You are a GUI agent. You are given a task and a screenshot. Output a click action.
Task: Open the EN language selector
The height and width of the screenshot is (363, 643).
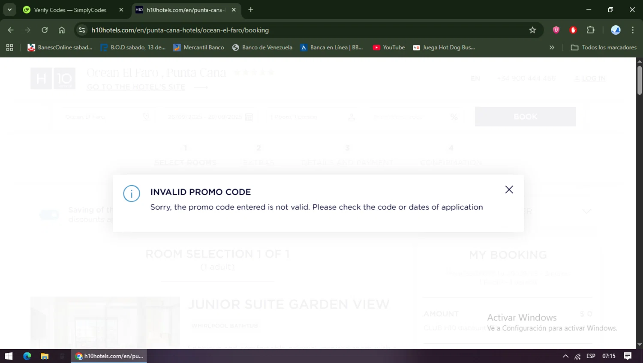(x=475, y=78)
